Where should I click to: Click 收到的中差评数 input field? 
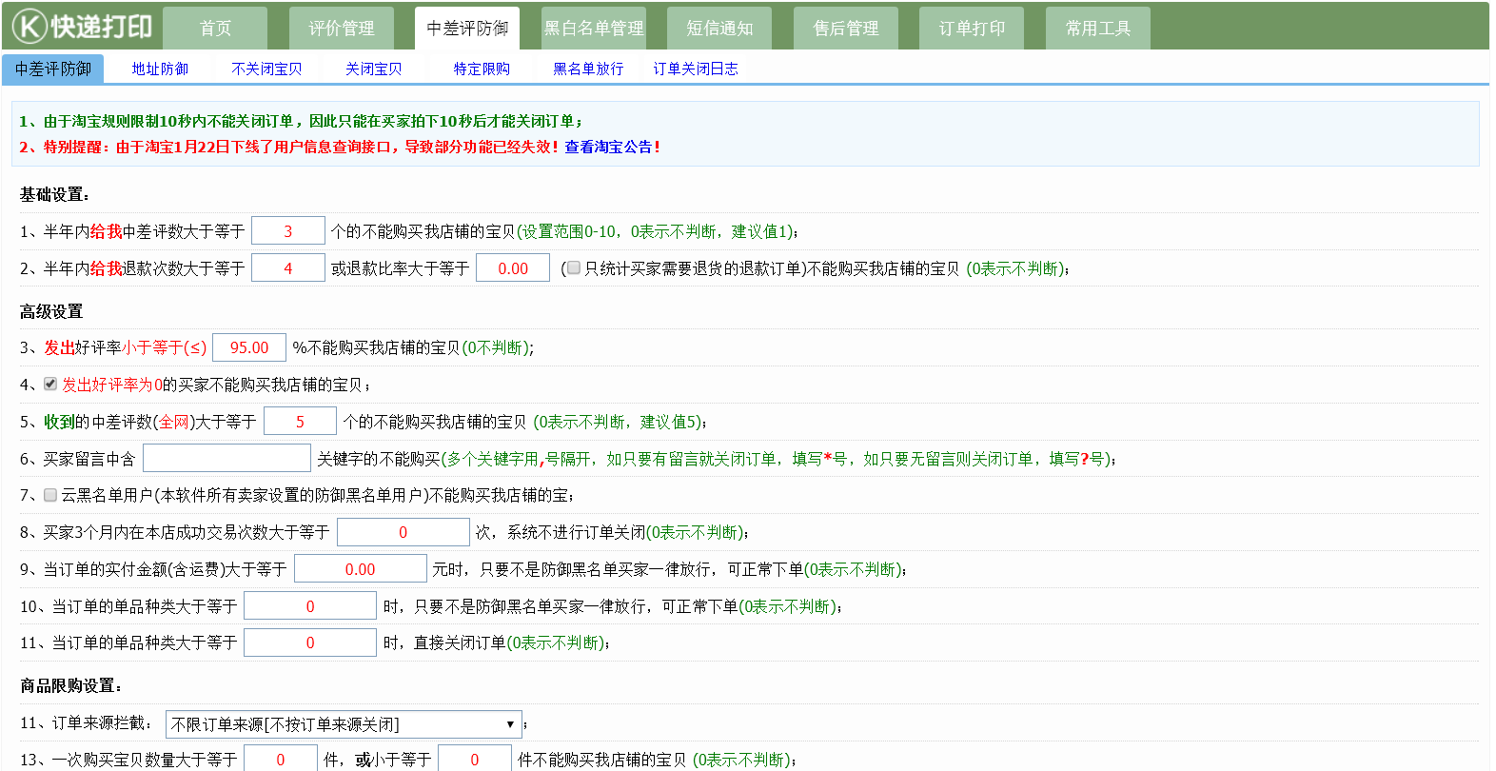[300, 422]
